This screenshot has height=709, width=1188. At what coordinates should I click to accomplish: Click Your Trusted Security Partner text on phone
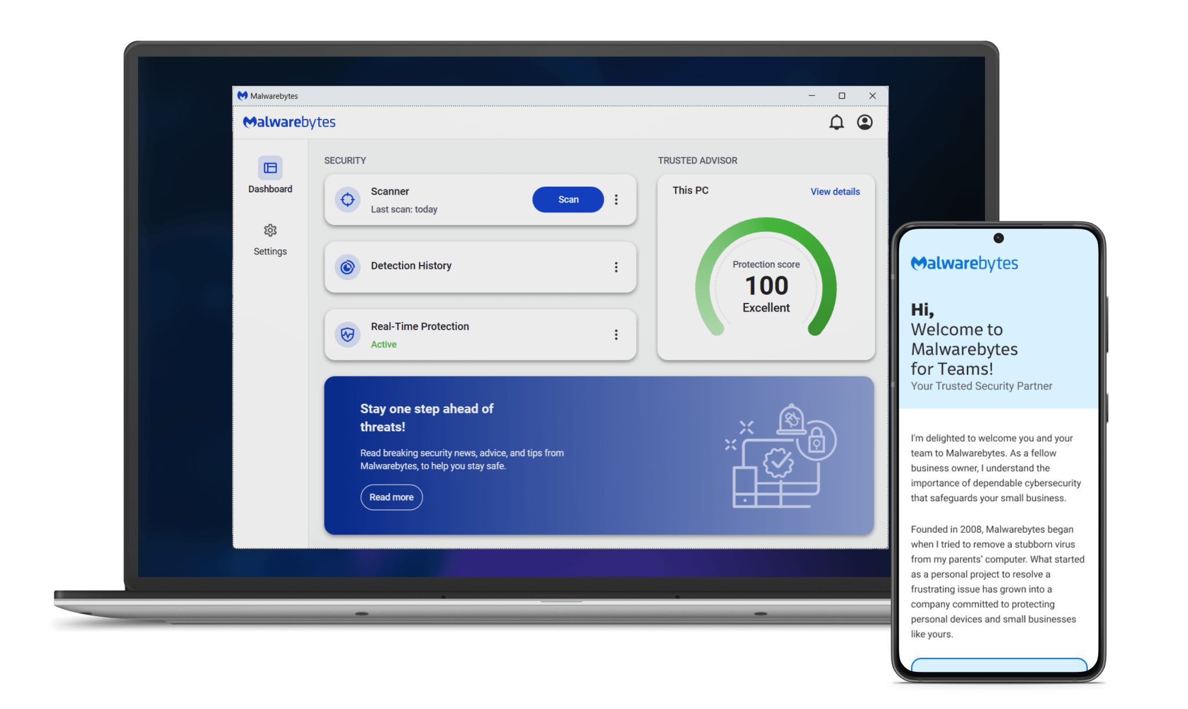(981, 386)
